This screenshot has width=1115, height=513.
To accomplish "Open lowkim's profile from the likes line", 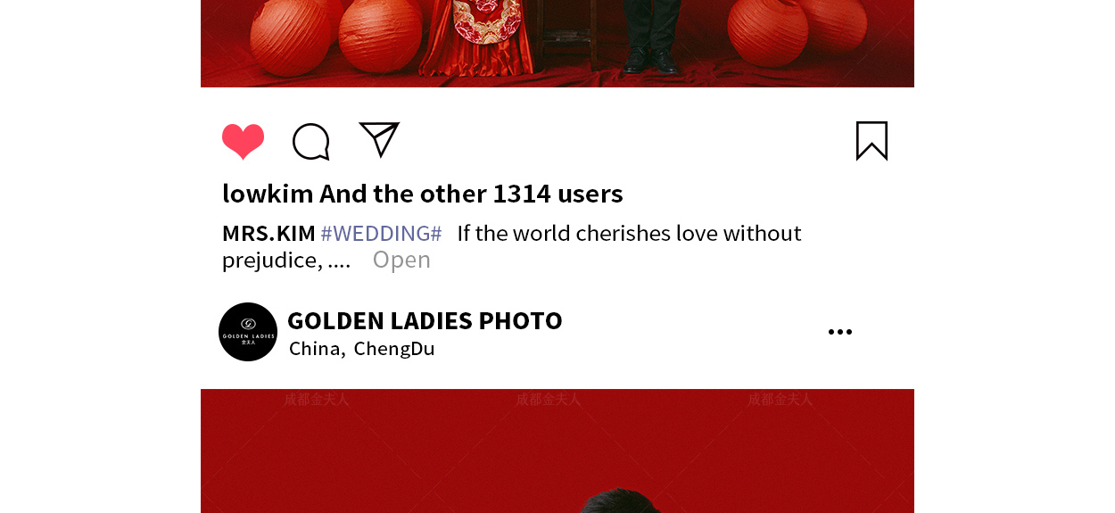I will pos(268,194).
